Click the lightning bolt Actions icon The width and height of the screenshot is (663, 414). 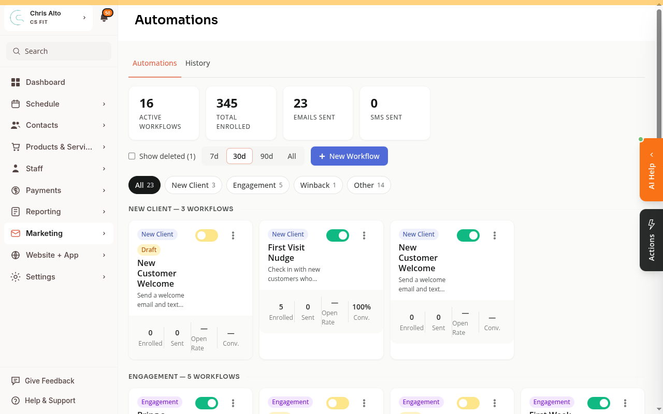tap(652, 224)
